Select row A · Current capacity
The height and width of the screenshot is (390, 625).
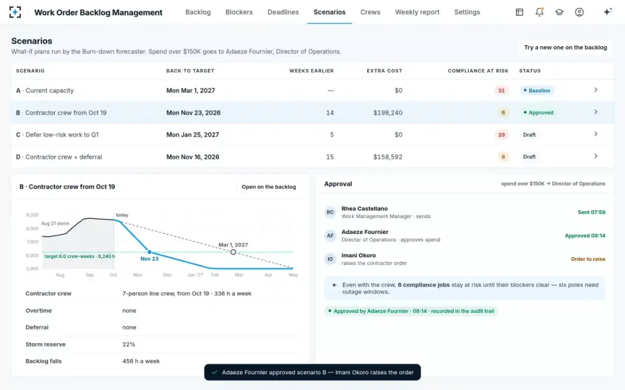point(312,90)
